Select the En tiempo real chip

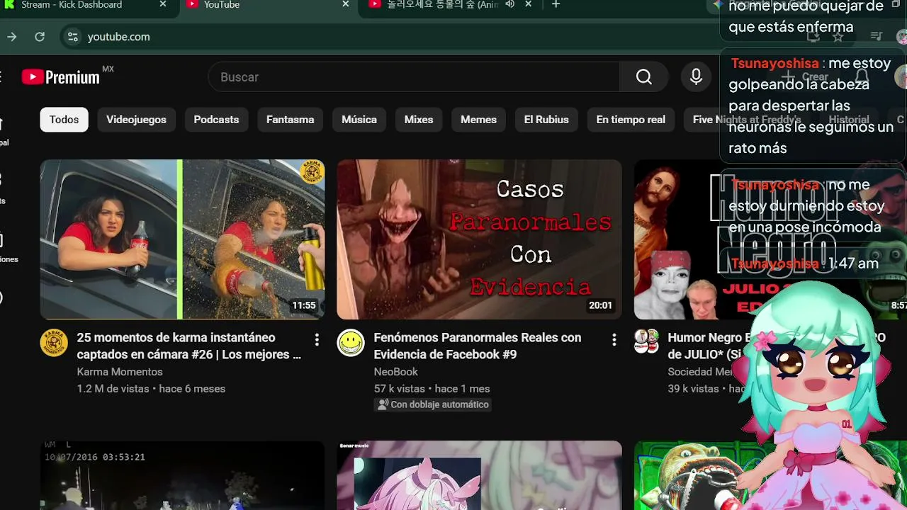pos(631,120)
